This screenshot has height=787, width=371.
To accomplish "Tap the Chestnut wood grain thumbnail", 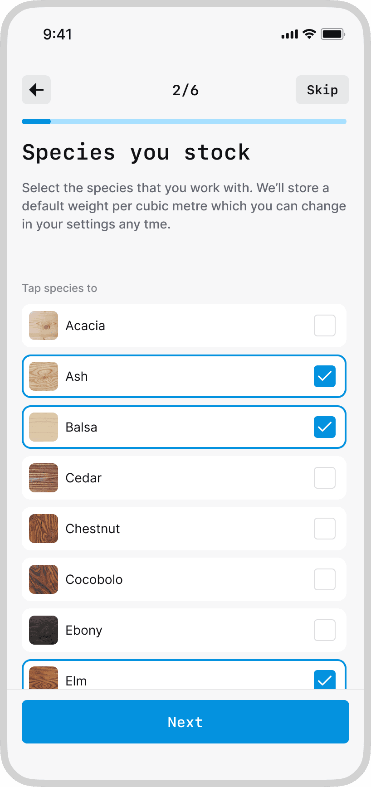I will pos(44,529).
